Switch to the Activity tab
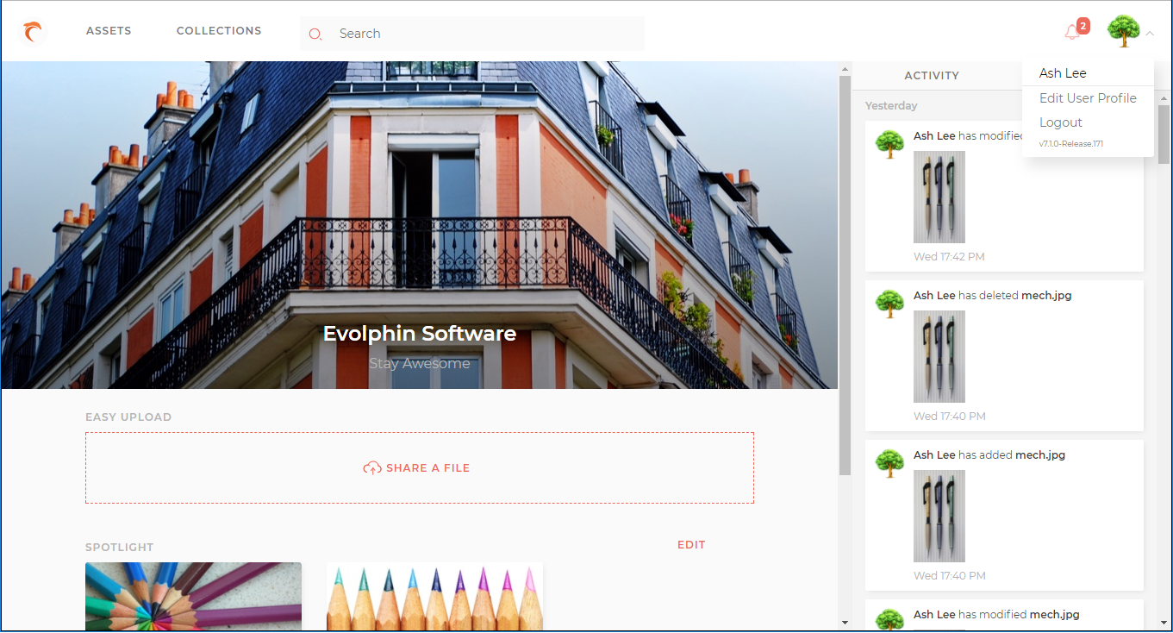 pos(932,76)
